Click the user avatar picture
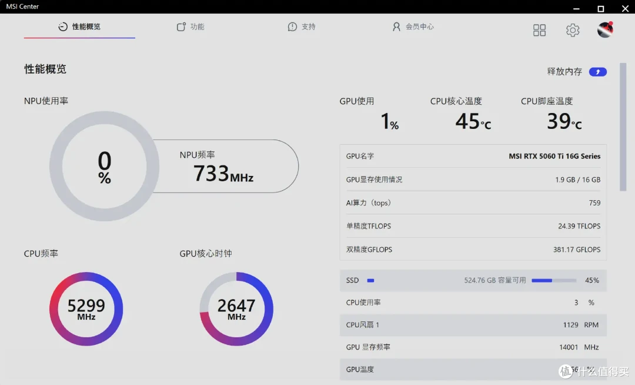635x385 pixels. pyautogui.click(x=606, y=29)
